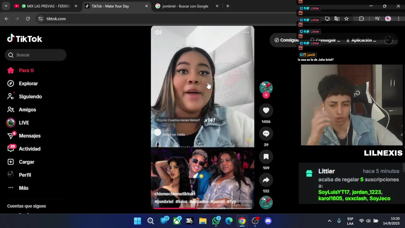This screenshot has width=405, height=228.
Task: Bookmark this page with the star icon
Action: [x=346, y=19]
